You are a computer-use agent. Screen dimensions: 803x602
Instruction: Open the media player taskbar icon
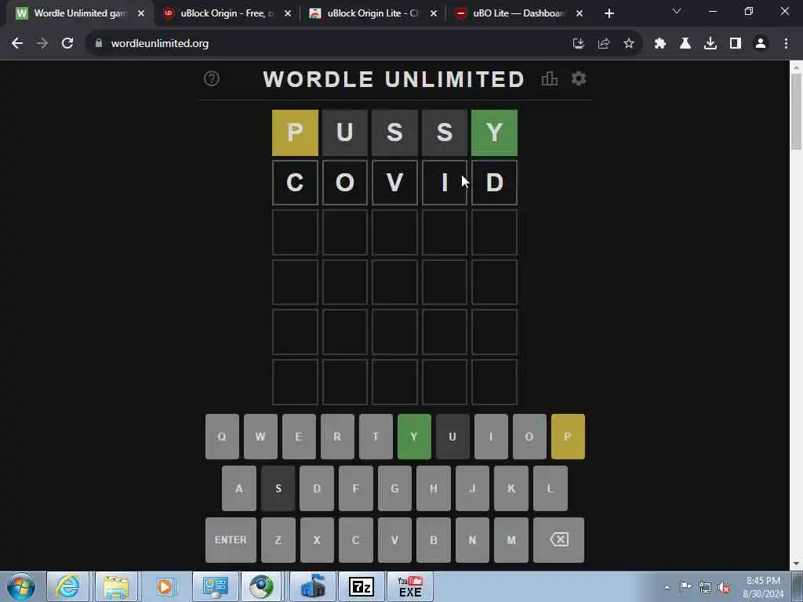[165, 586]
